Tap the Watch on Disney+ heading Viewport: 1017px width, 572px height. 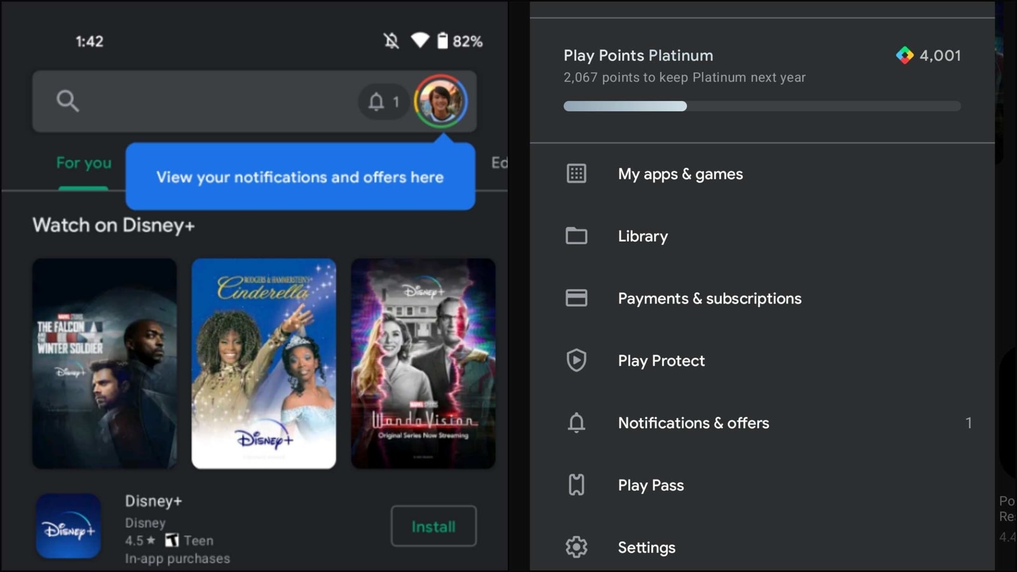[114, 225]
